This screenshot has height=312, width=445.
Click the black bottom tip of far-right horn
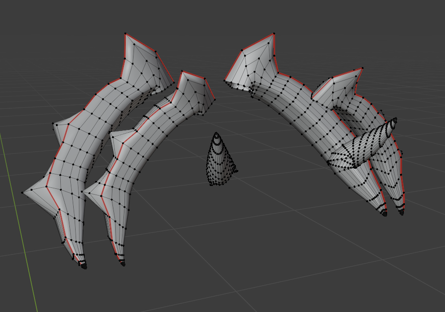[x=401, y=212]
